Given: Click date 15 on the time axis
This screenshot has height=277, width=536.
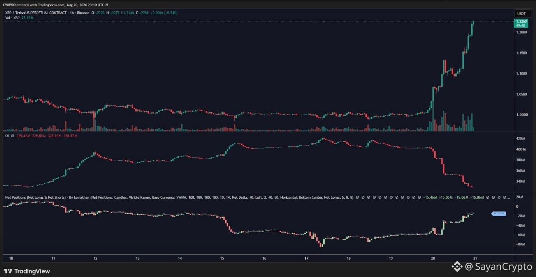Looking at the screenshot, I should pyautogui.click(x=222, y=258).
